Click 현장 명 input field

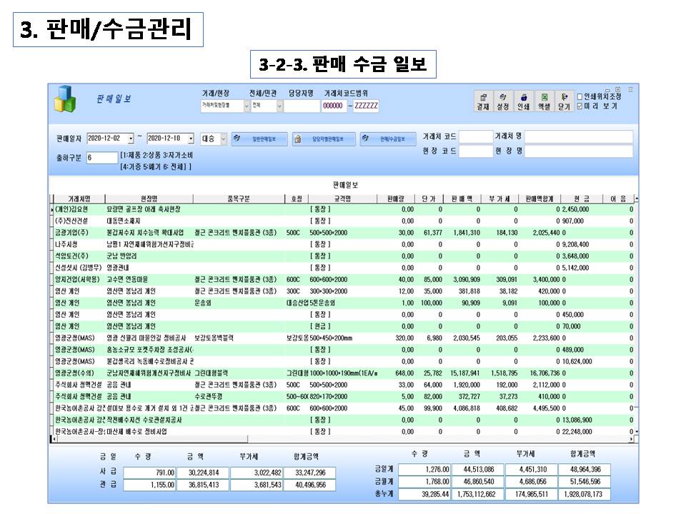pyautogui.click(x=578, y=151)
